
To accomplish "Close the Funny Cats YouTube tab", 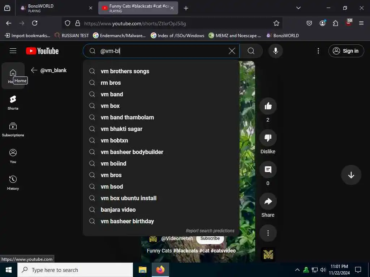I will point(172,8).
